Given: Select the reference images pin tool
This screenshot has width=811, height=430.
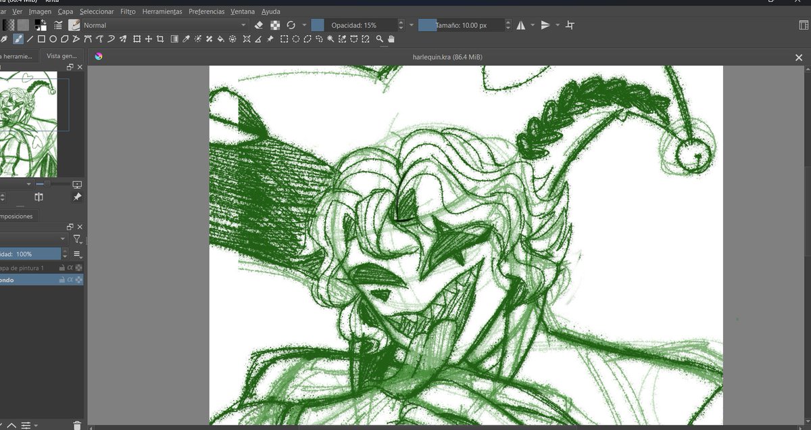Looking at the screenshot, I should [x=270, y=39].
